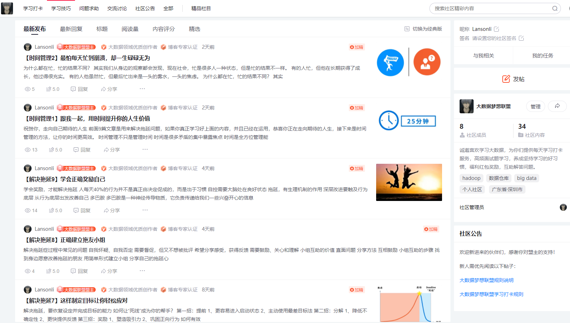This screenshot has height=323, width=570.
Task: Open the 与我相关 tab
Action: [x=483, y=55]
